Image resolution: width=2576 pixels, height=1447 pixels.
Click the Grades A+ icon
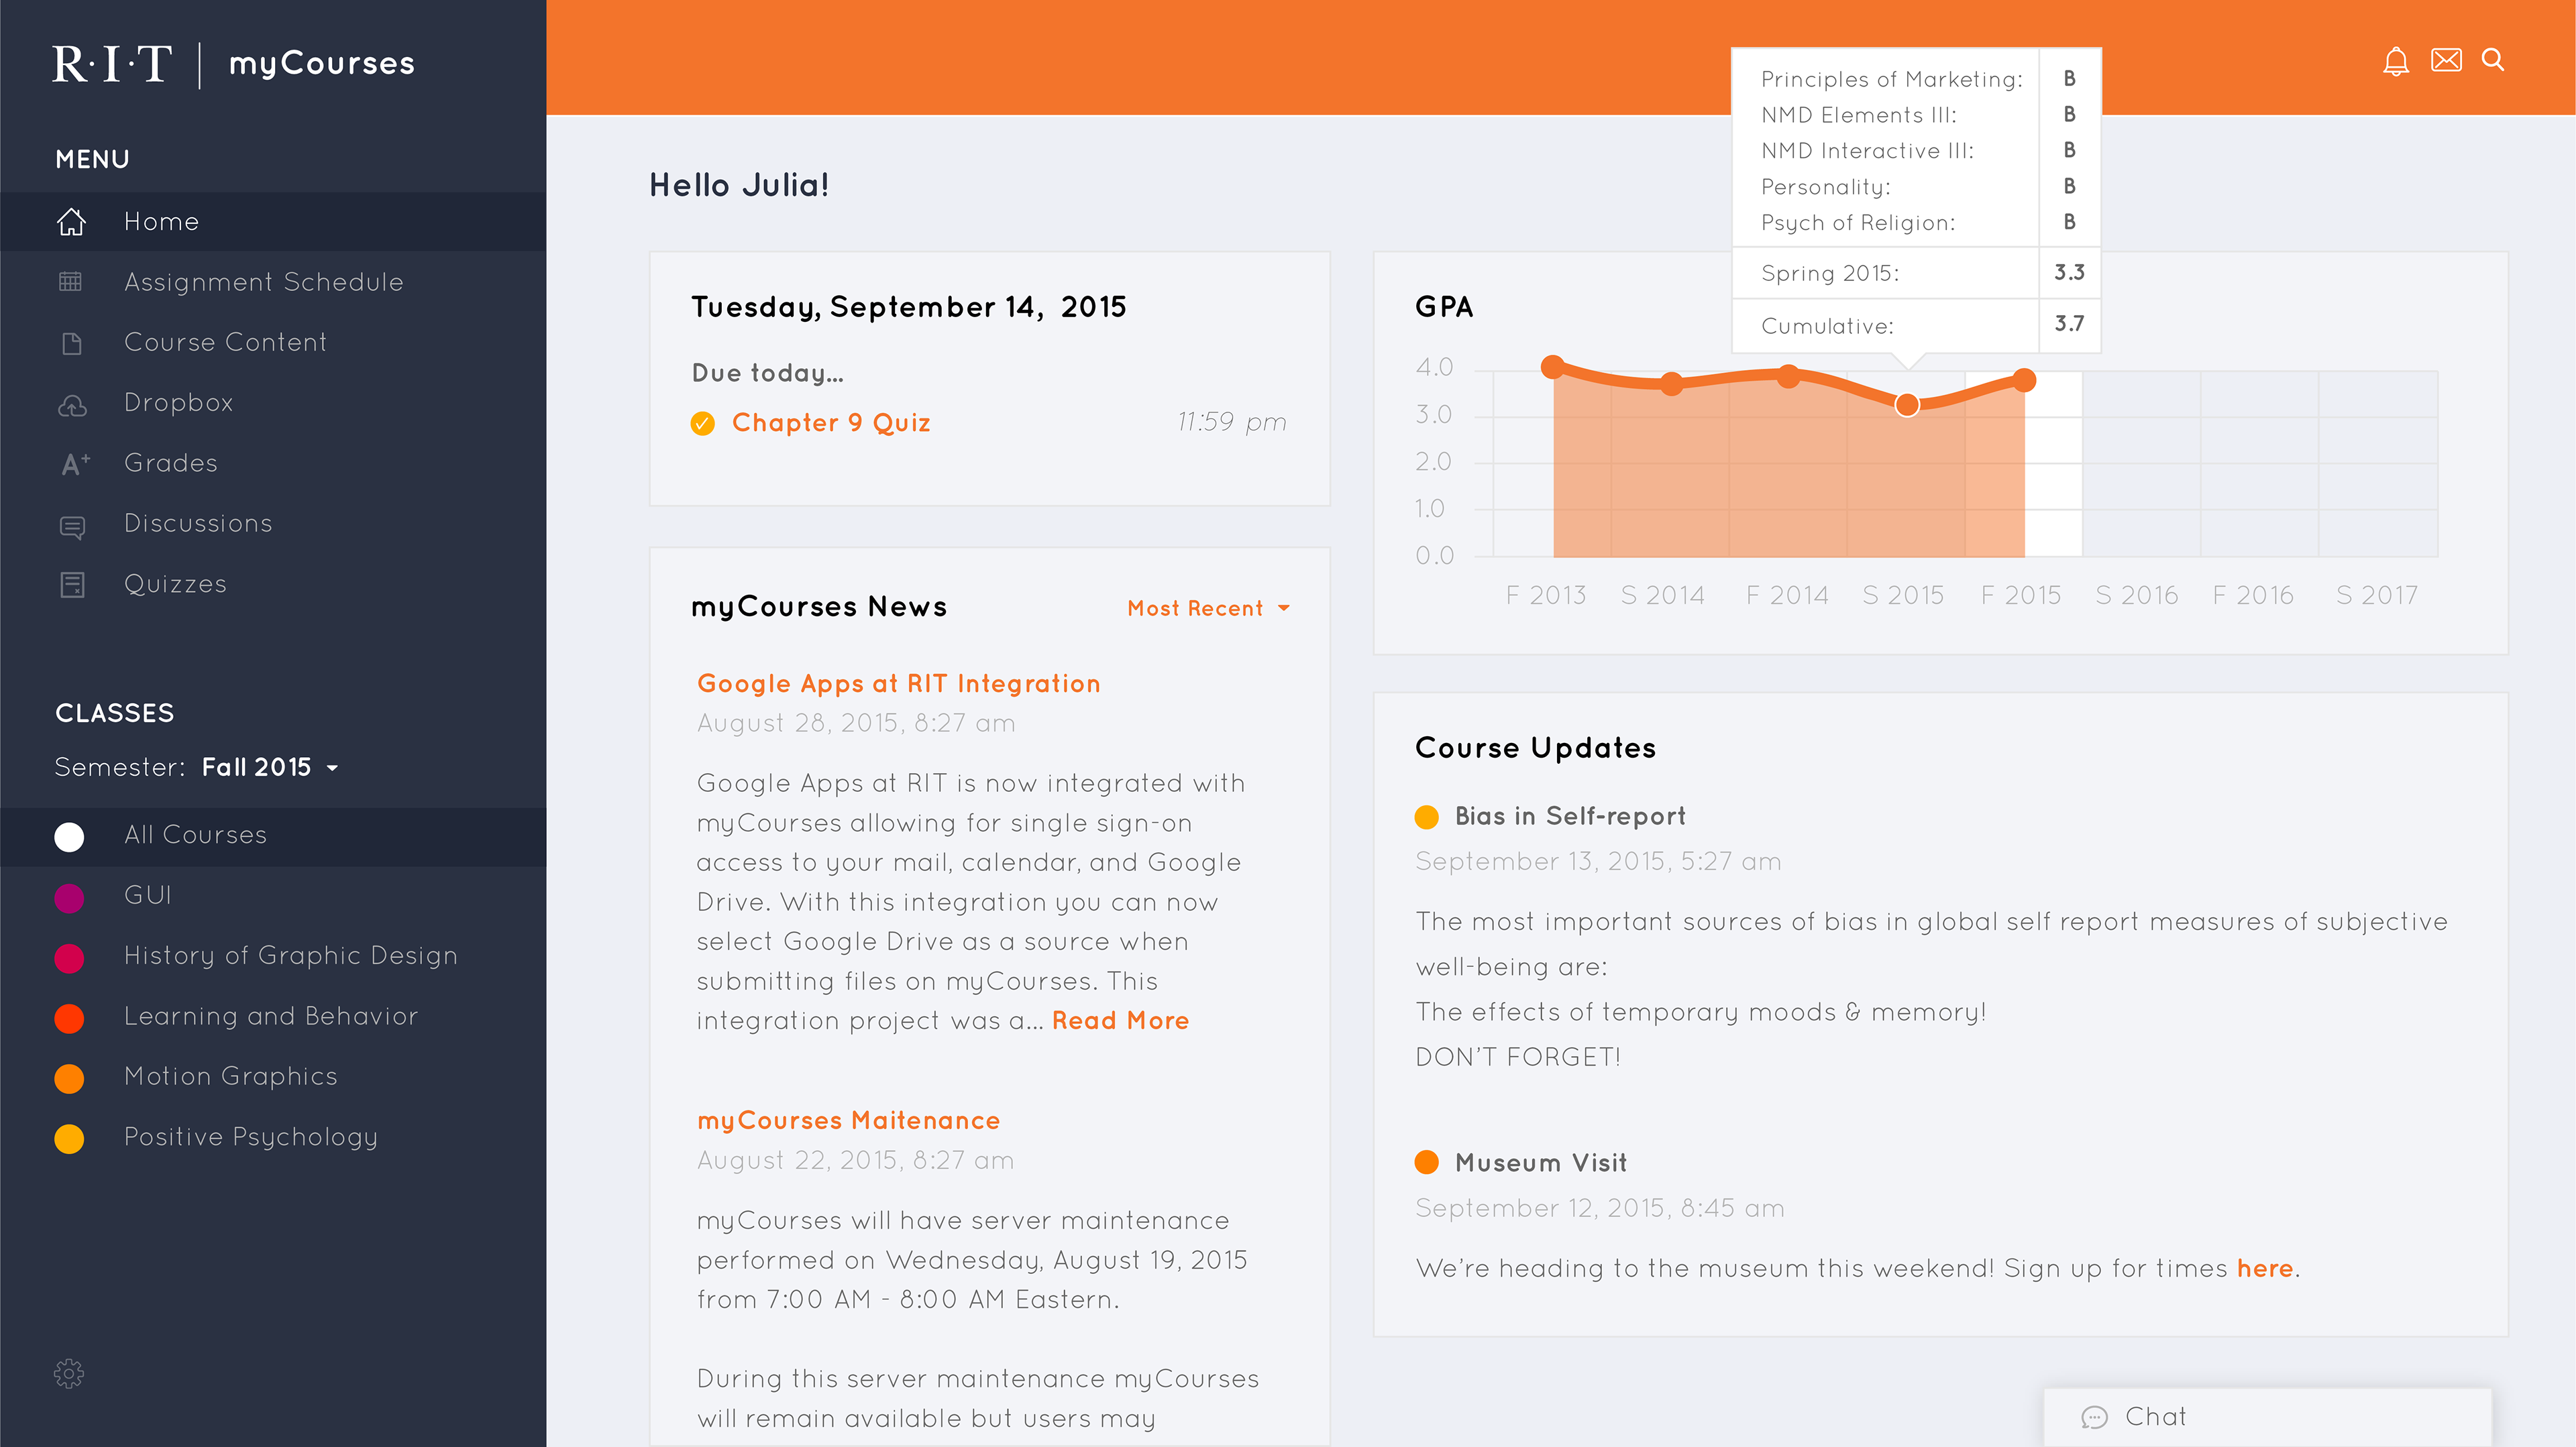point(75,464)
